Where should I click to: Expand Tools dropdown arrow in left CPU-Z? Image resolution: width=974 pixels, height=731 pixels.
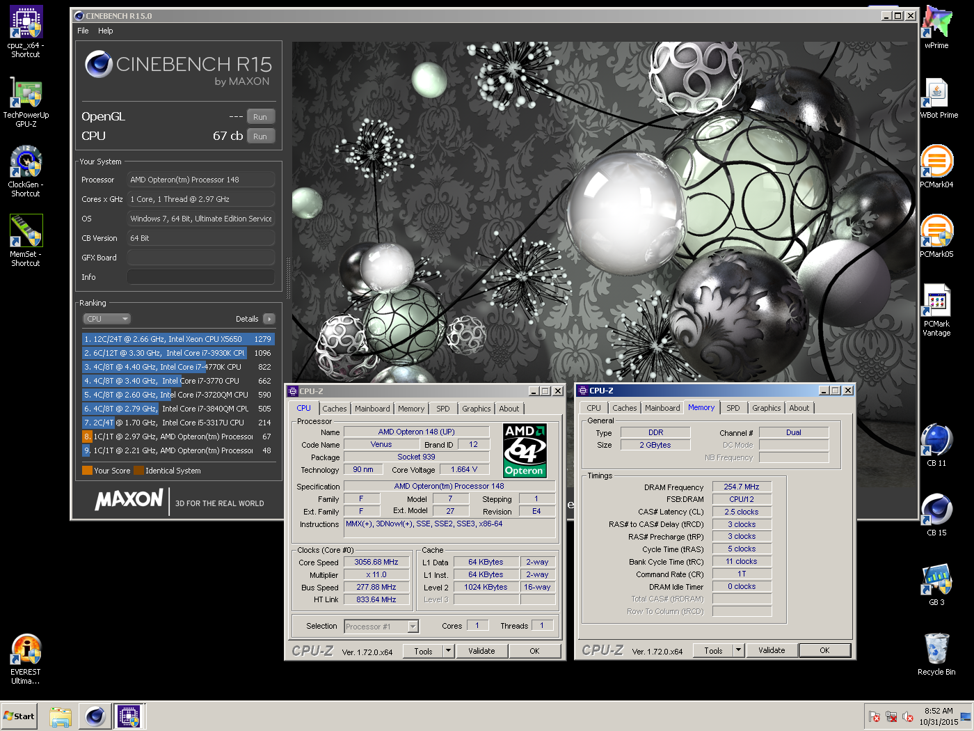[448, 652]
